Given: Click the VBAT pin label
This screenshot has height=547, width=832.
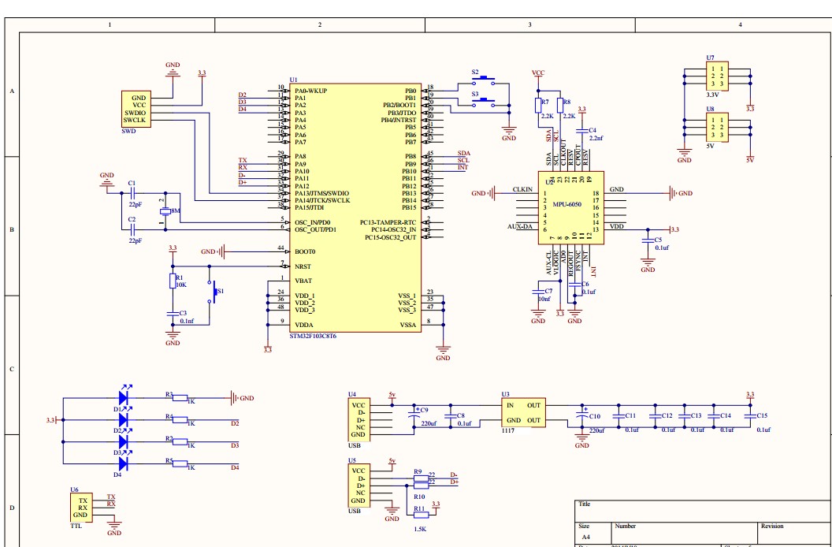Looking at the screenshot, I should pyautogui.click(x=303, y=281).
